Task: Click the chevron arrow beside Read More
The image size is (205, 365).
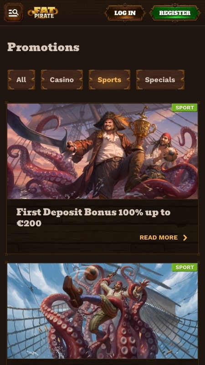Action: [185, 237]
